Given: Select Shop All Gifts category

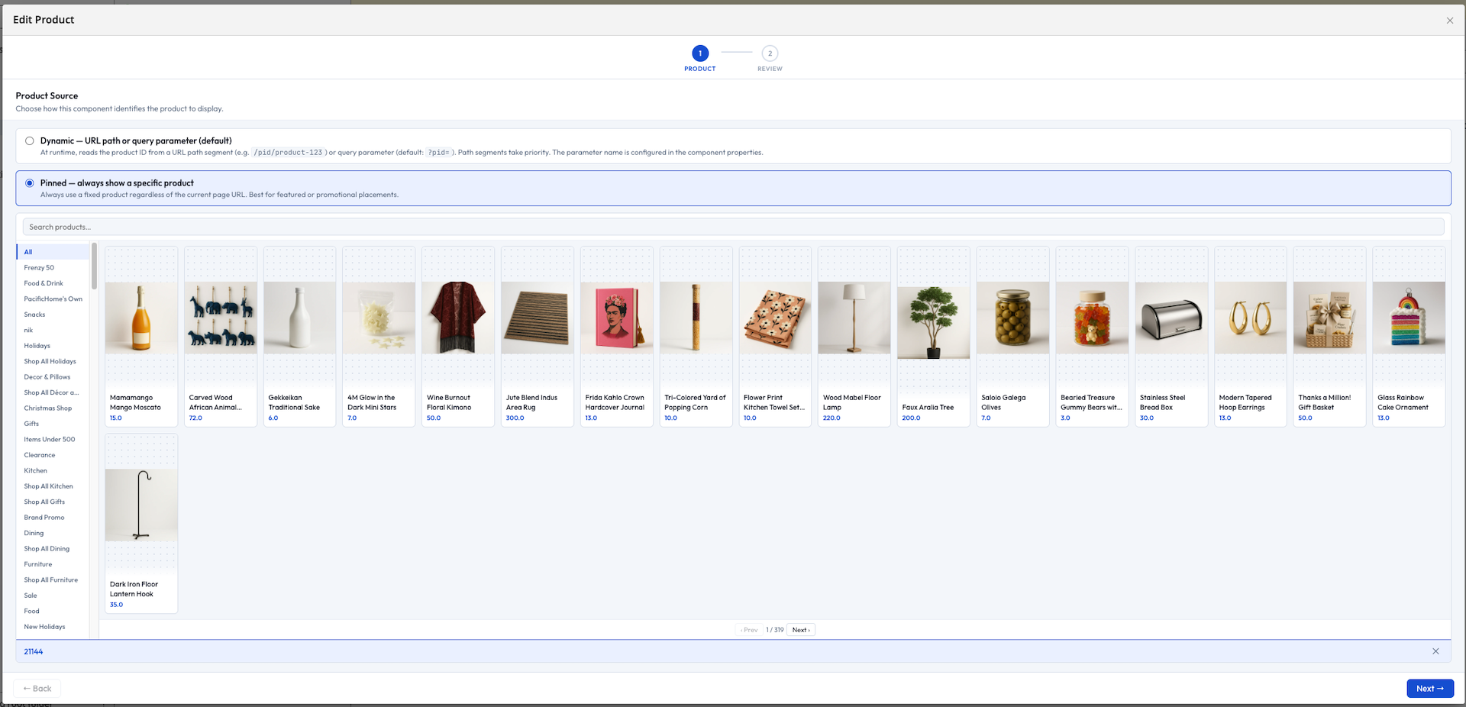Looking at the screenshot, I should 53,502.
